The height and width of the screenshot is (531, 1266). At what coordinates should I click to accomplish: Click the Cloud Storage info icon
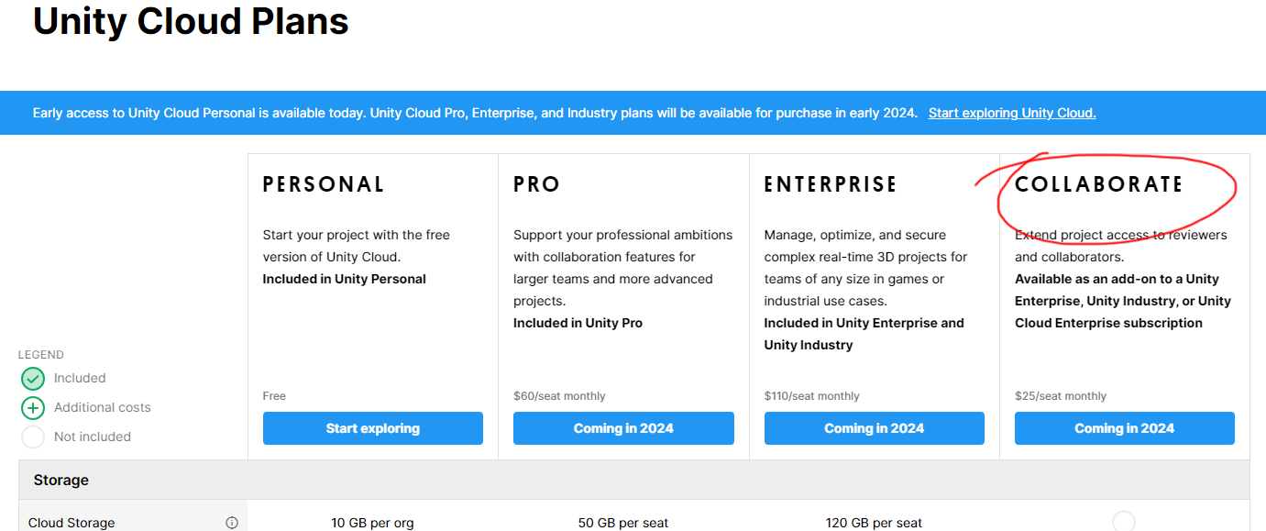[x=232, y=523]
